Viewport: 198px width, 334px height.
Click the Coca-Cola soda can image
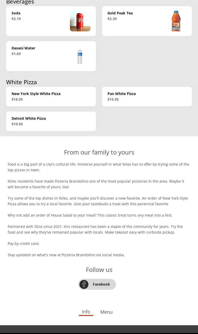click(80, 21)
